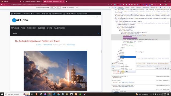Screen dimensions: 171x96
Task: Select the Elements tab in DevTools
Action: click(121, 7)
